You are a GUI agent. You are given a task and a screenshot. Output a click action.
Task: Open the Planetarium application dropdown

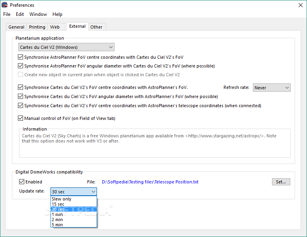point(66,47)
